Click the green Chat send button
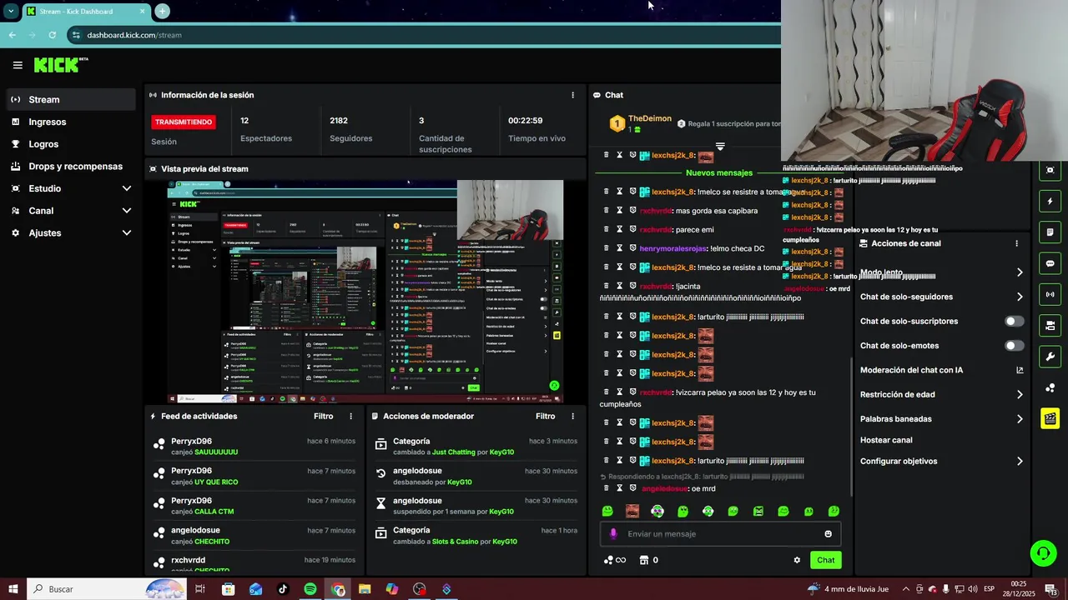 click(825, 560)
